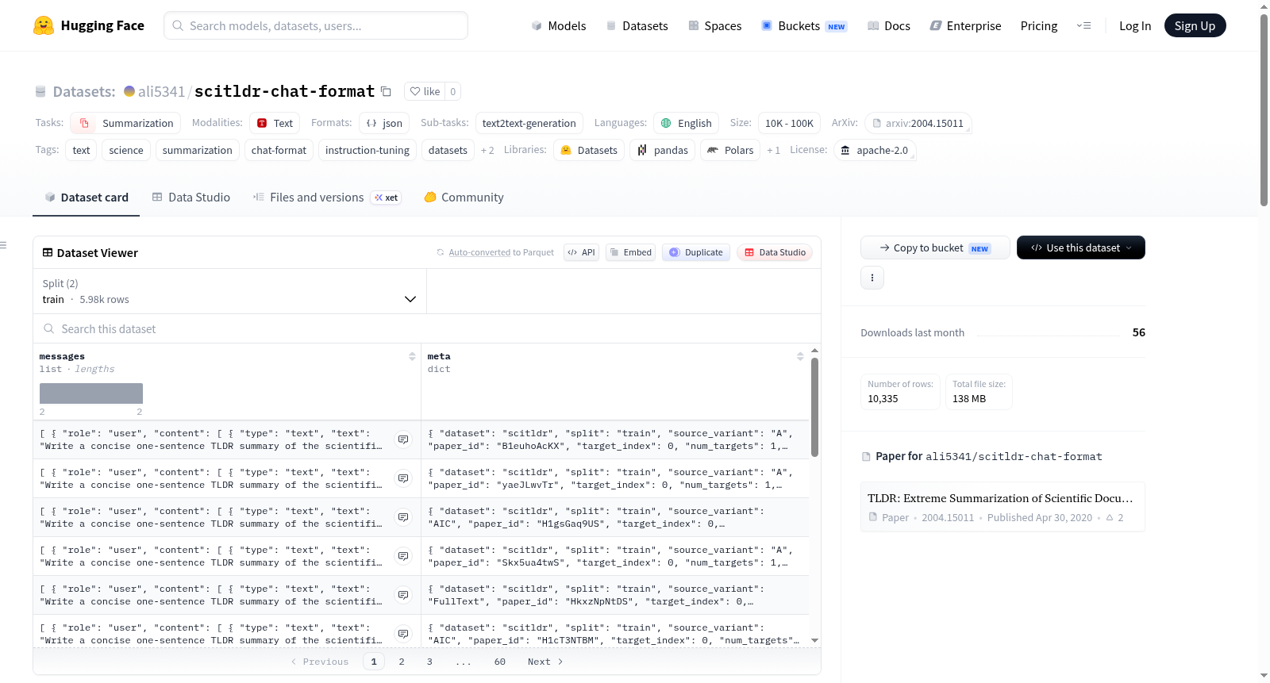Go to page 3 of the table
Screen dimensions: 1270x683
(429, 662)
